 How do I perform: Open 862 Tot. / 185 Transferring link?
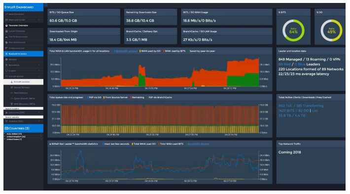pyautogui.click(x=301, y=106)
